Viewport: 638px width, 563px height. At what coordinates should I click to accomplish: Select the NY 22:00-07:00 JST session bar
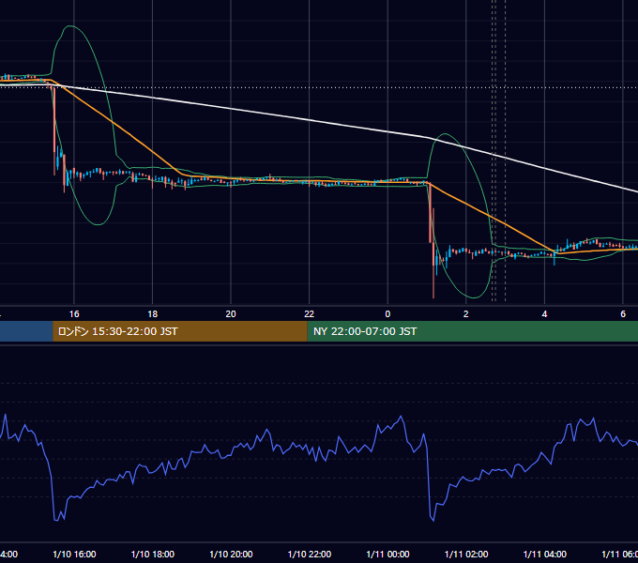pyautogui.click(x=472, y=331)
